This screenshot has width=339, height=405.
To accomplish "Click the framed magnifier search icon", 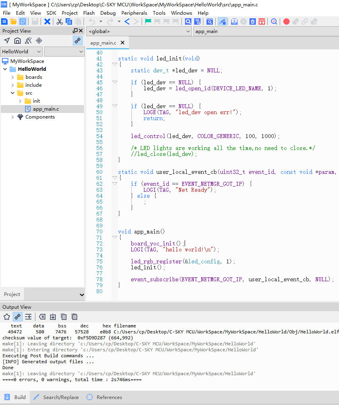I will (210, 22).
